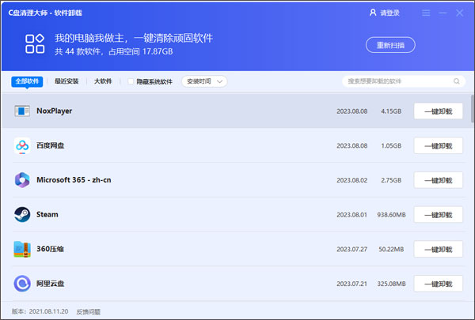Click the four-squares software uninstall logo
This screenshot has width=475, height=320.
click(35, 43)
